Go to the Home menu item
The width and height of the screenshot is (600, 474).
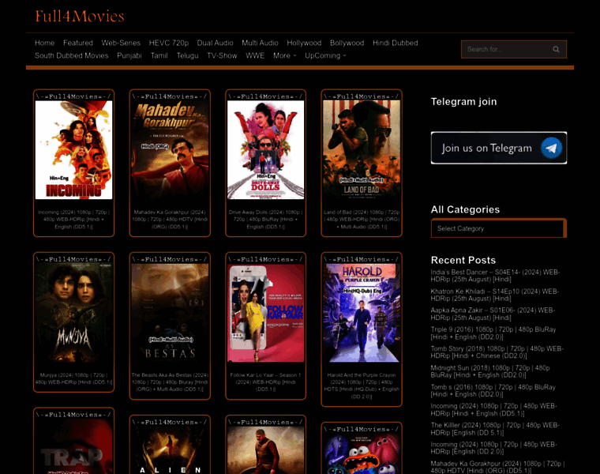tap(44, 43)
